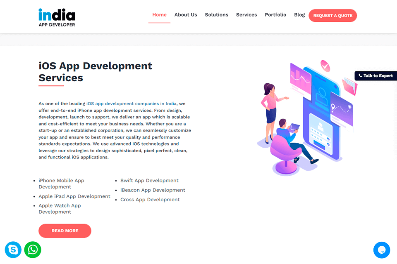This screenshot has height=264, width=397.
Task: Select Apple iPad App Development item
Action: [x=74, y=196]
